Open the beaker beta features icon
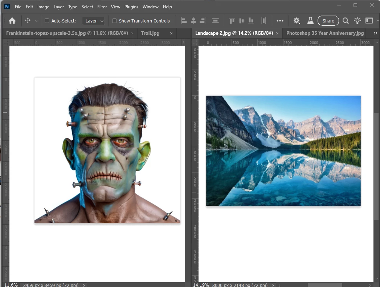The width and height of the screenshot is (380, 287). point(310,21)
